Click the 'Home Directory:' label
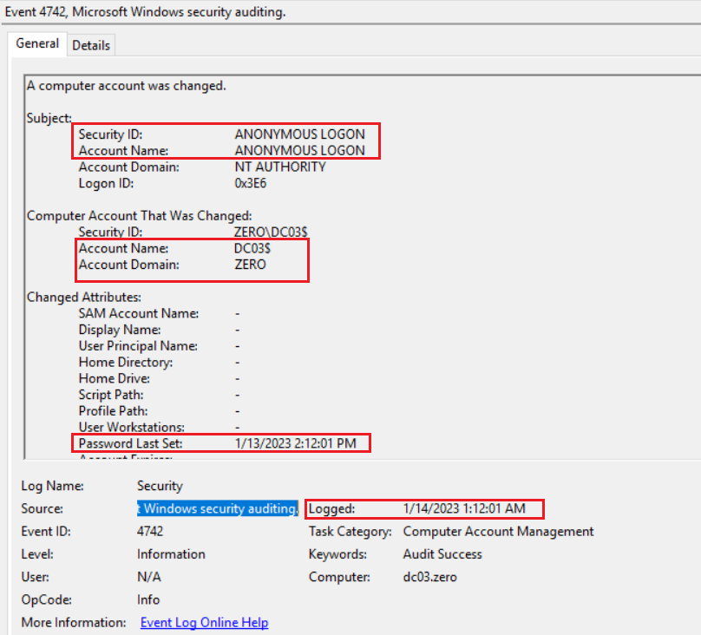 click(x=126, y=362)
